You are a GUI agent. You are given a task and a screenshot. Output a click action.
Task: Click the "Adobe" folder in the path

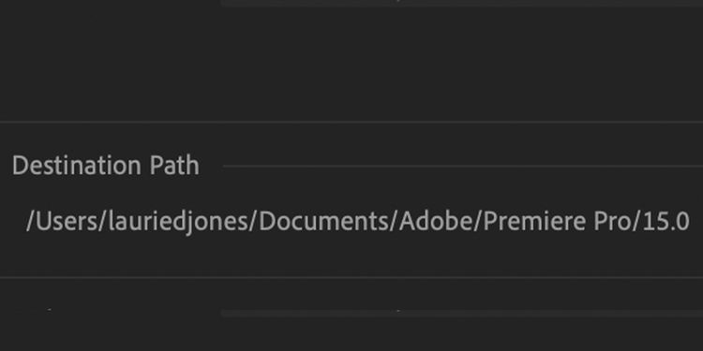coord(435,222)
